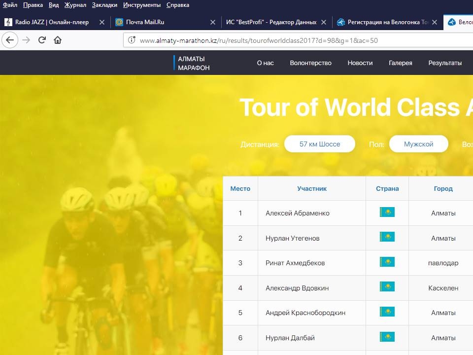The image size is (473, 355).
Task: Open the Волонтерство navigation link
Action: (x=310, y=63)
